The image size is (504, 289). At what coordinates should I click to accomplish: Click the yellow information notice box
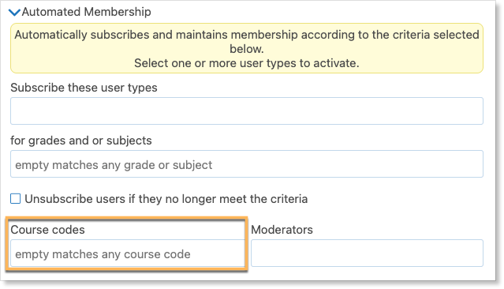tap(247, 48)
